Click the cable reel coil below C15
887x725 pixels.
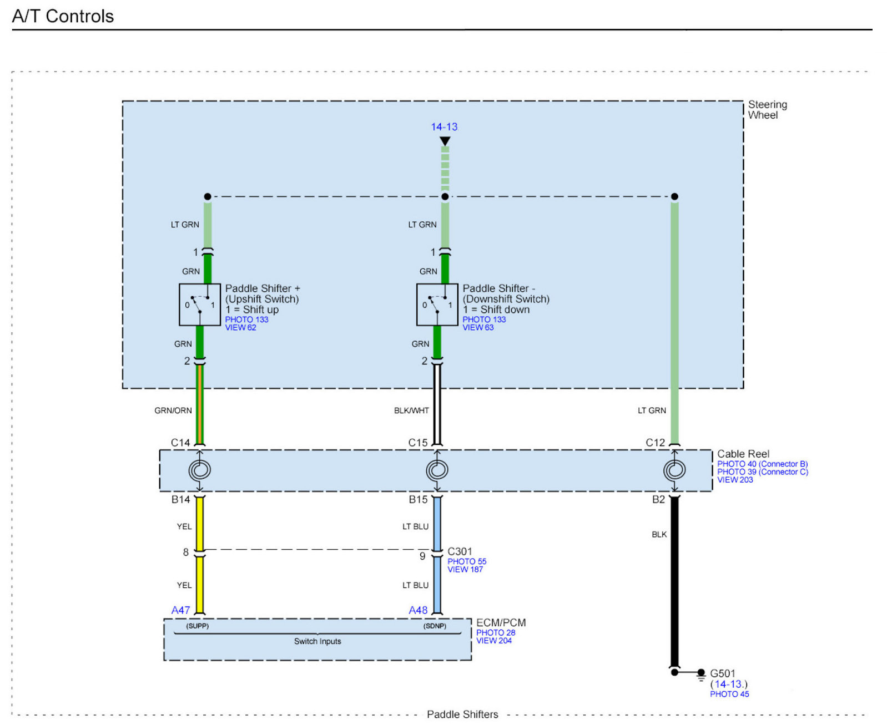(x=437, y=470)
